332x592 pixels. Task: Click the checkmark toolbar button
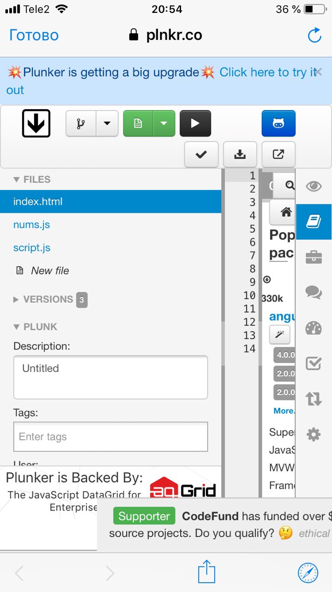click(201, 154)
